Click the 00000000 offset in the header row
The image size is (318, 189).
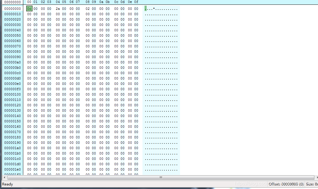pos(13,2)
